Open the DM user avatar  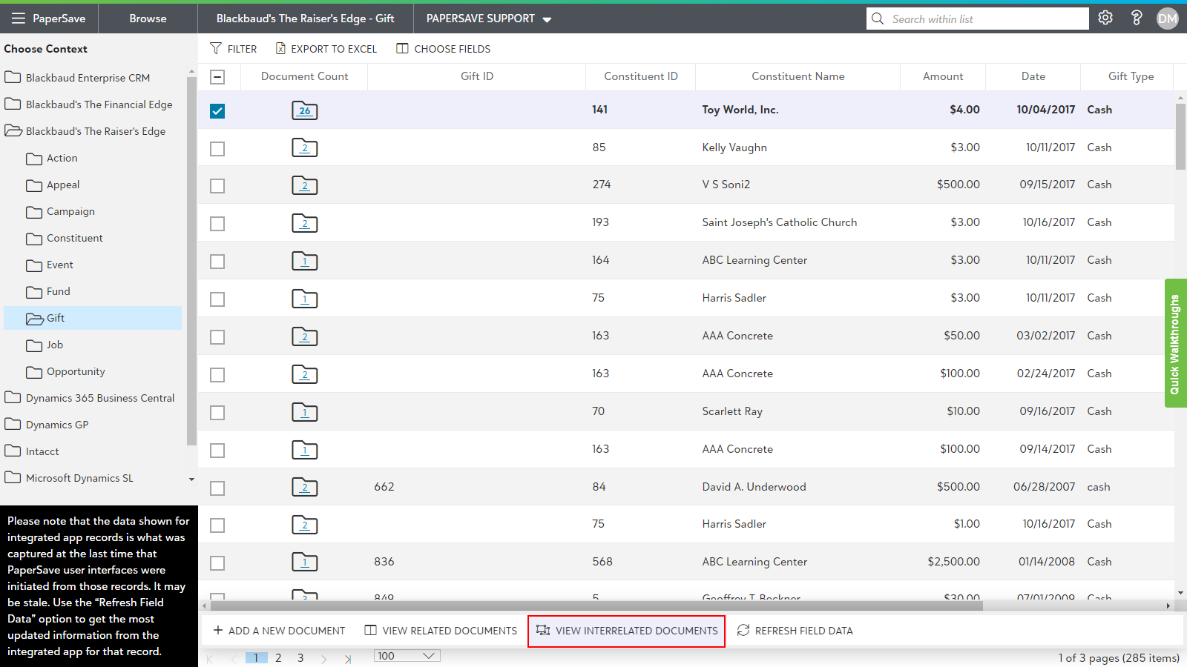[1167, 19]
